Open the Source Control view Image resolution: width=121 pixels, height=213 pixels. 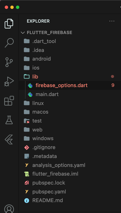pyautogui.click(x=9, y=62)
